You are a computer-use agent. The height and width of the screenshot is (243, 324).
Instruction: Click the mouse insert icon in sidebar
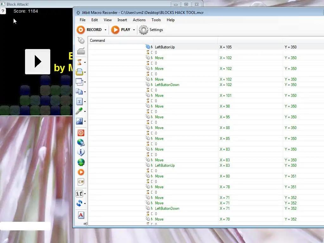pyautogui.click(x=81, y=40)
